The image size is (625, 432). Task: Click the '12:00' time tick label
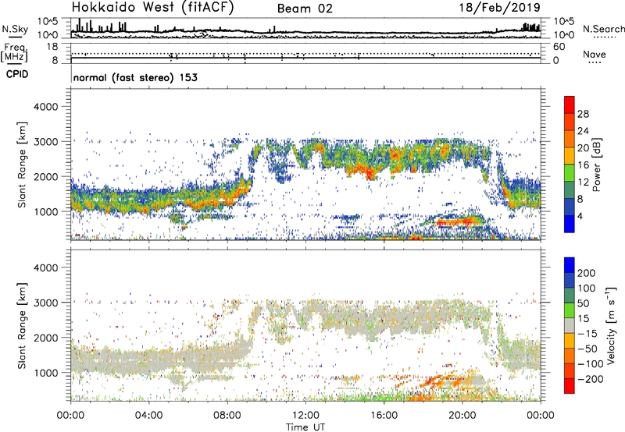pyautogui.click(x=305, y=416)
